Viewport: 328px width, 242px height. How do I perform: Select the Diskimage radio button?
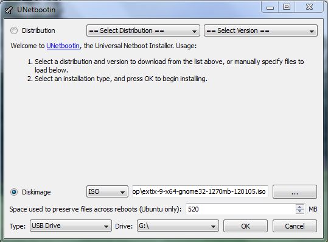click(x=14, y=192)
